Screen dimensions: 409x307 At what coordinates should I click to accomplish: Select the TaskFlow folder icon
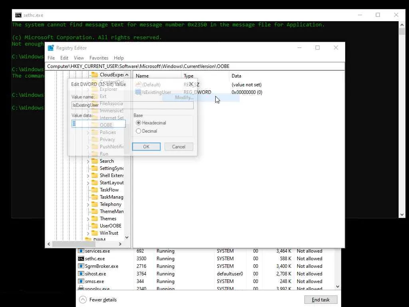(94, 190)
